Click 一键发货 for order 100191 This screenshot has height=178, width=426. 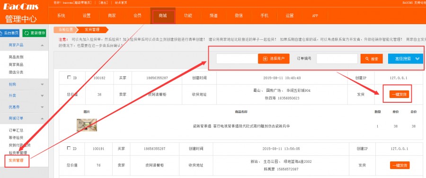click(399, 165)
